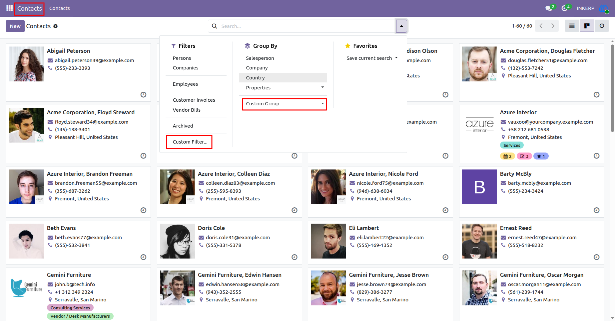
Task: Collapse the search options dropdown toggle
Action: [x=401, y=26]
